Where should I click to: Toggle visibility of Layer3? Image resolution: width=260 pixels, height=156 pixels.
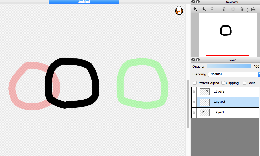coord(194,92)
